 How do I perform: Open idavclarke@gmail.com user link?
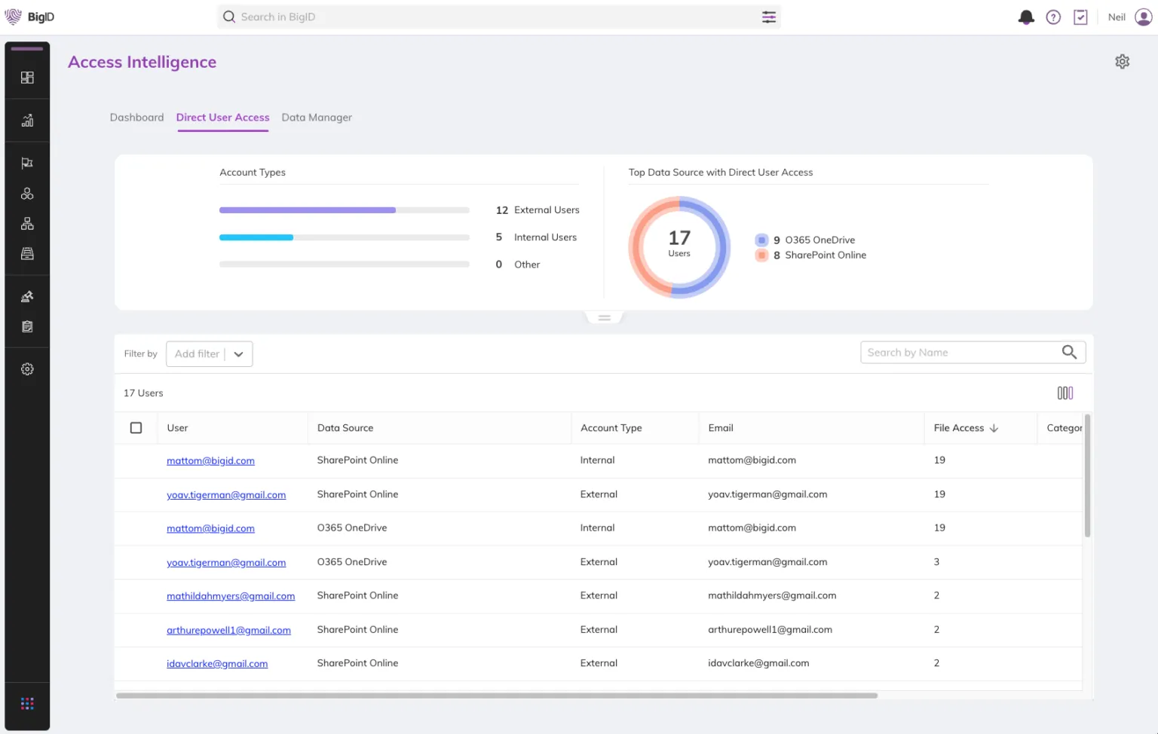click(217, 664)
